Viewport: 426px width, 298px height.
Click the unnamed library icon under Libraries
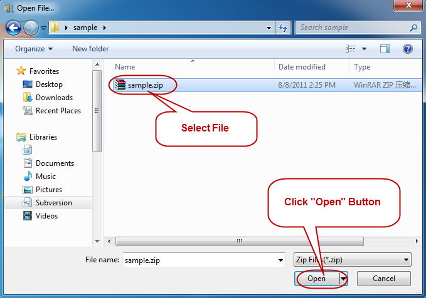[x=28, y=150]
